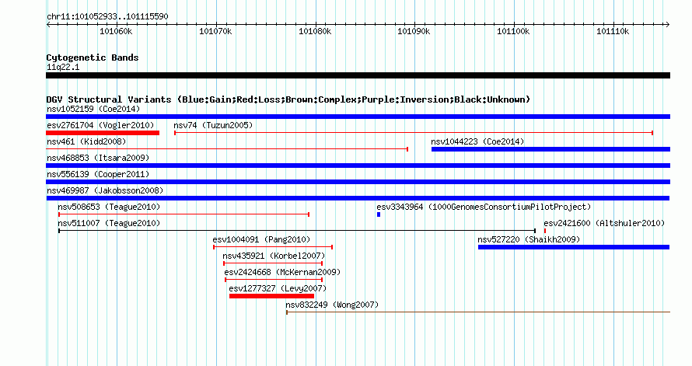Click the ruler's left end arrow
The width and height of the screenshot is (692, 366).
(48, 24)
